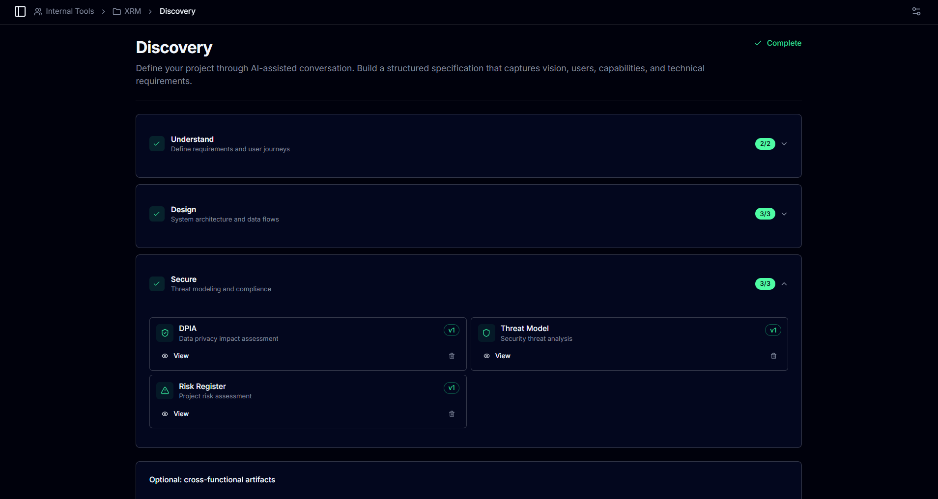Click the DPIA v1 version badge
938x499 pixels.
[452, 331]
